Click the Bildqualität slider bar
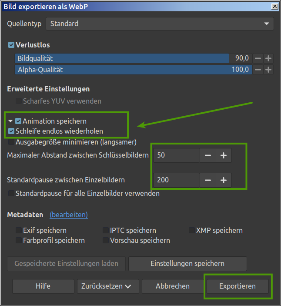The image size is (281, 306). tap(122, 58)
